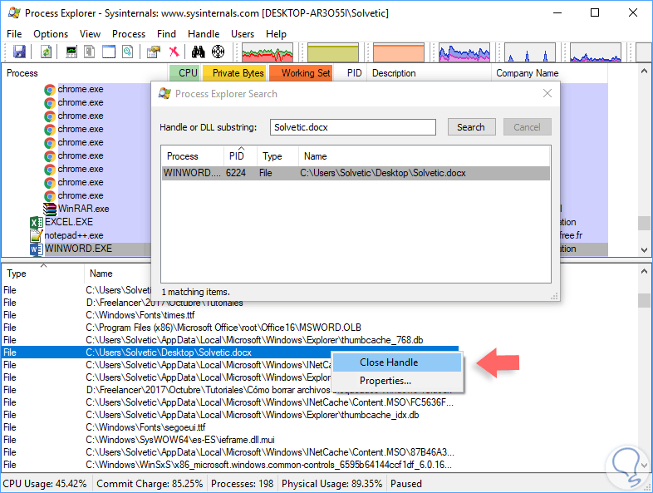Sort search results by Type column

[x=277, y=156]
